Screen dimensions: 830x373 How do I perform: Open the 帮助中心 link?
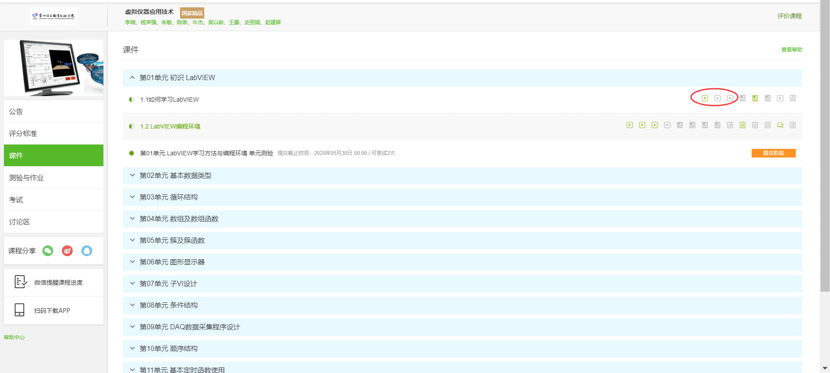point(14,338)
